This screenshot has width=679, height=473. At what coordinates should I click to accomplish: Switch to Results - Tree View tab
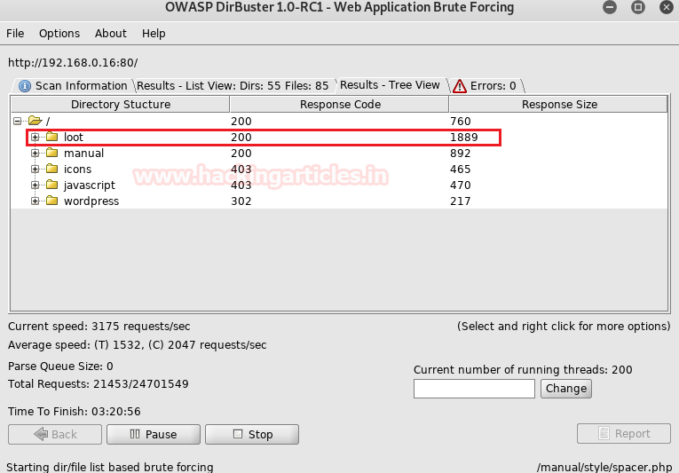click(390, 85)
